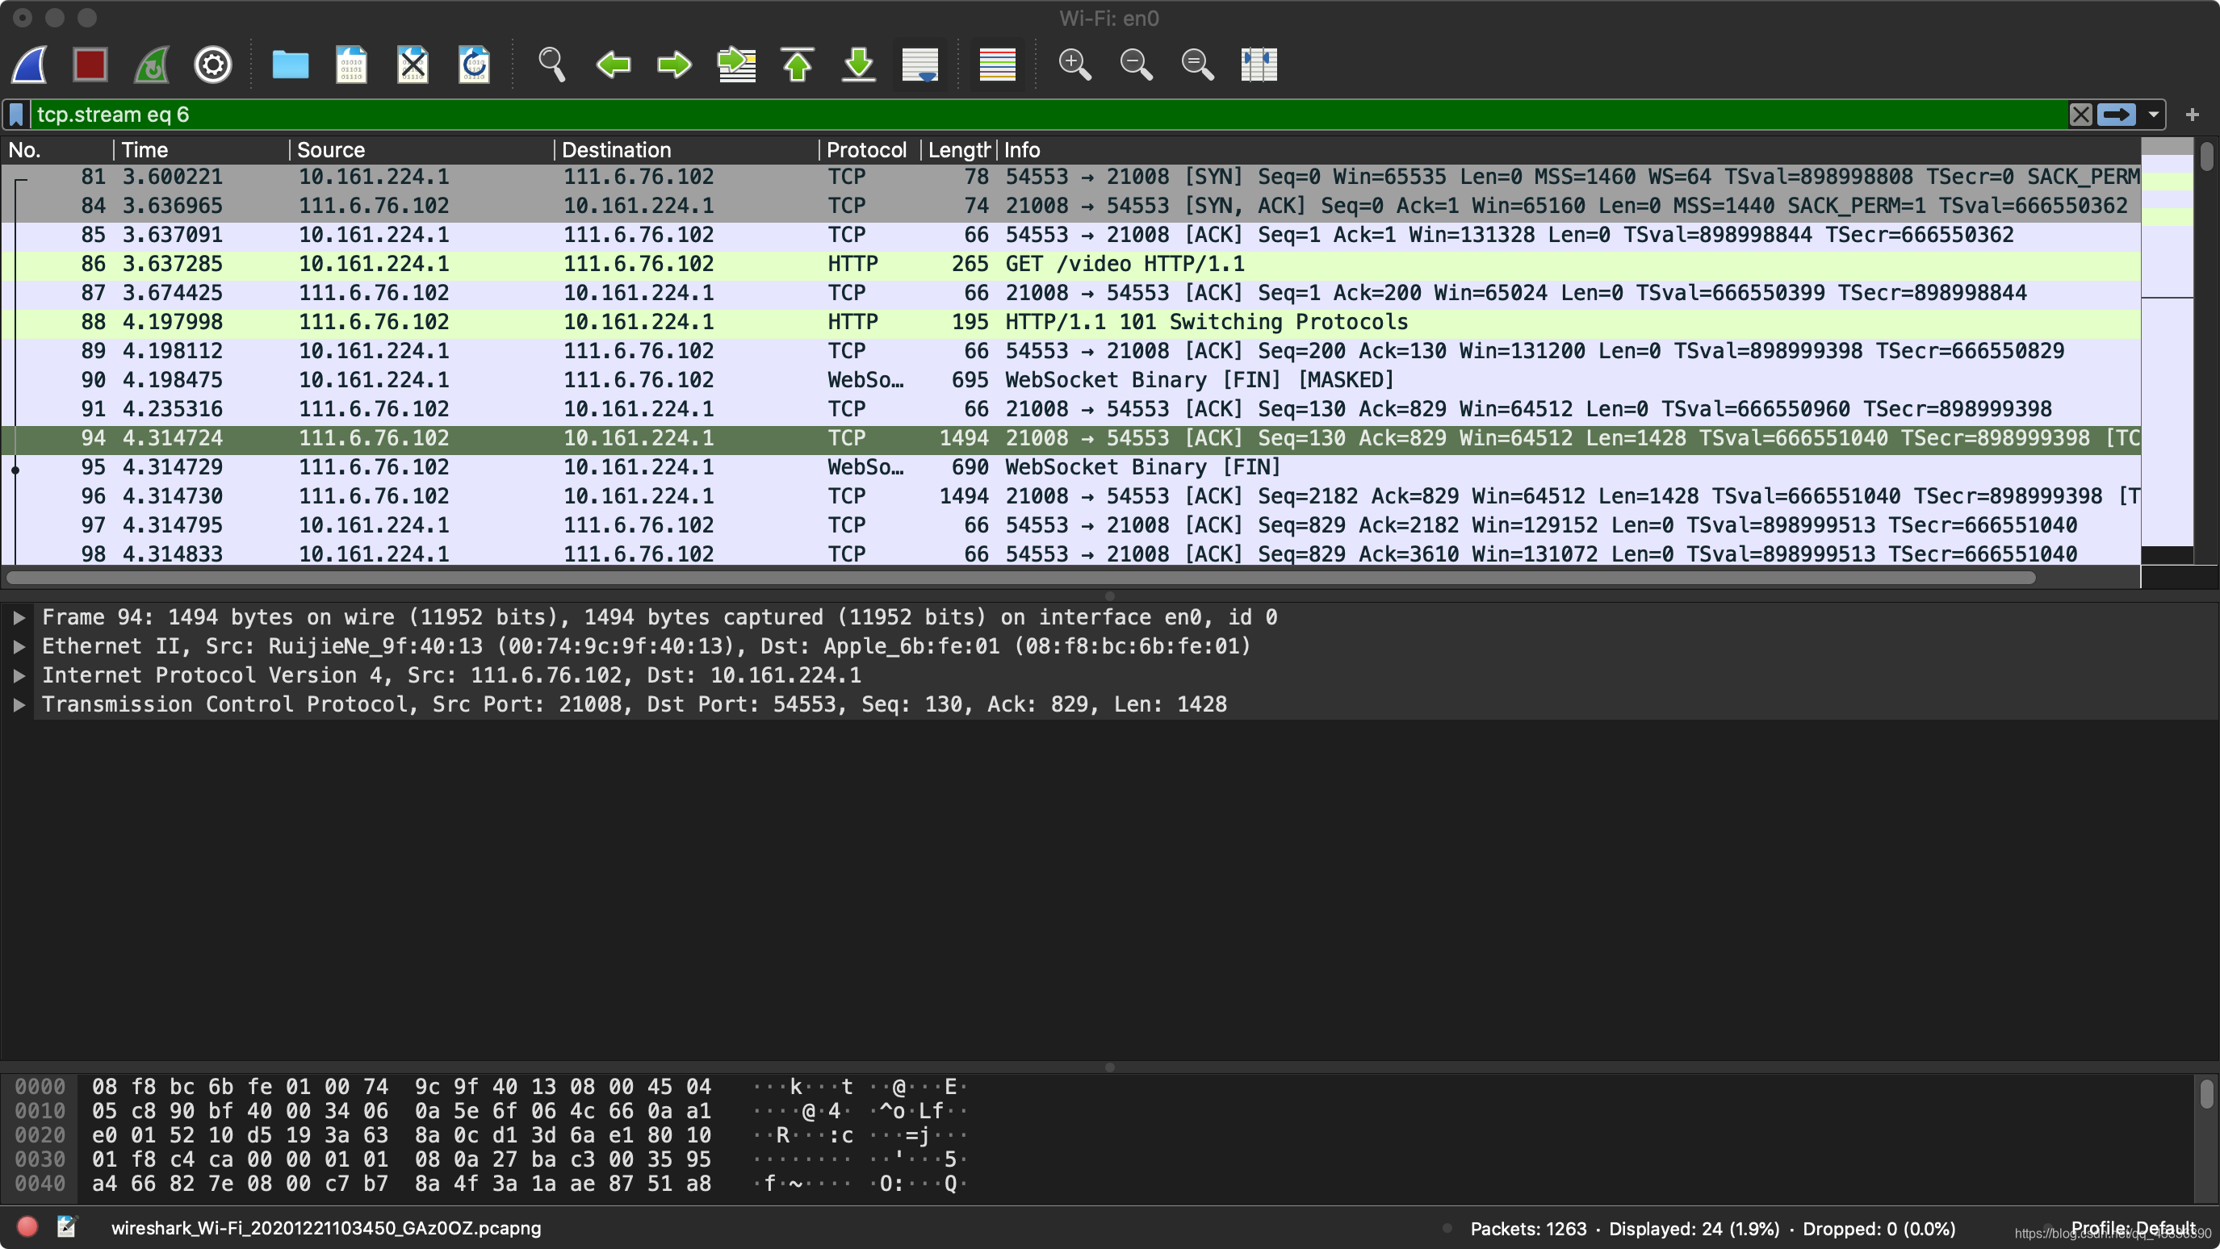Go to specified packet
The width and height of the screenshot is (2220, 1249).
tap(736, 65)
